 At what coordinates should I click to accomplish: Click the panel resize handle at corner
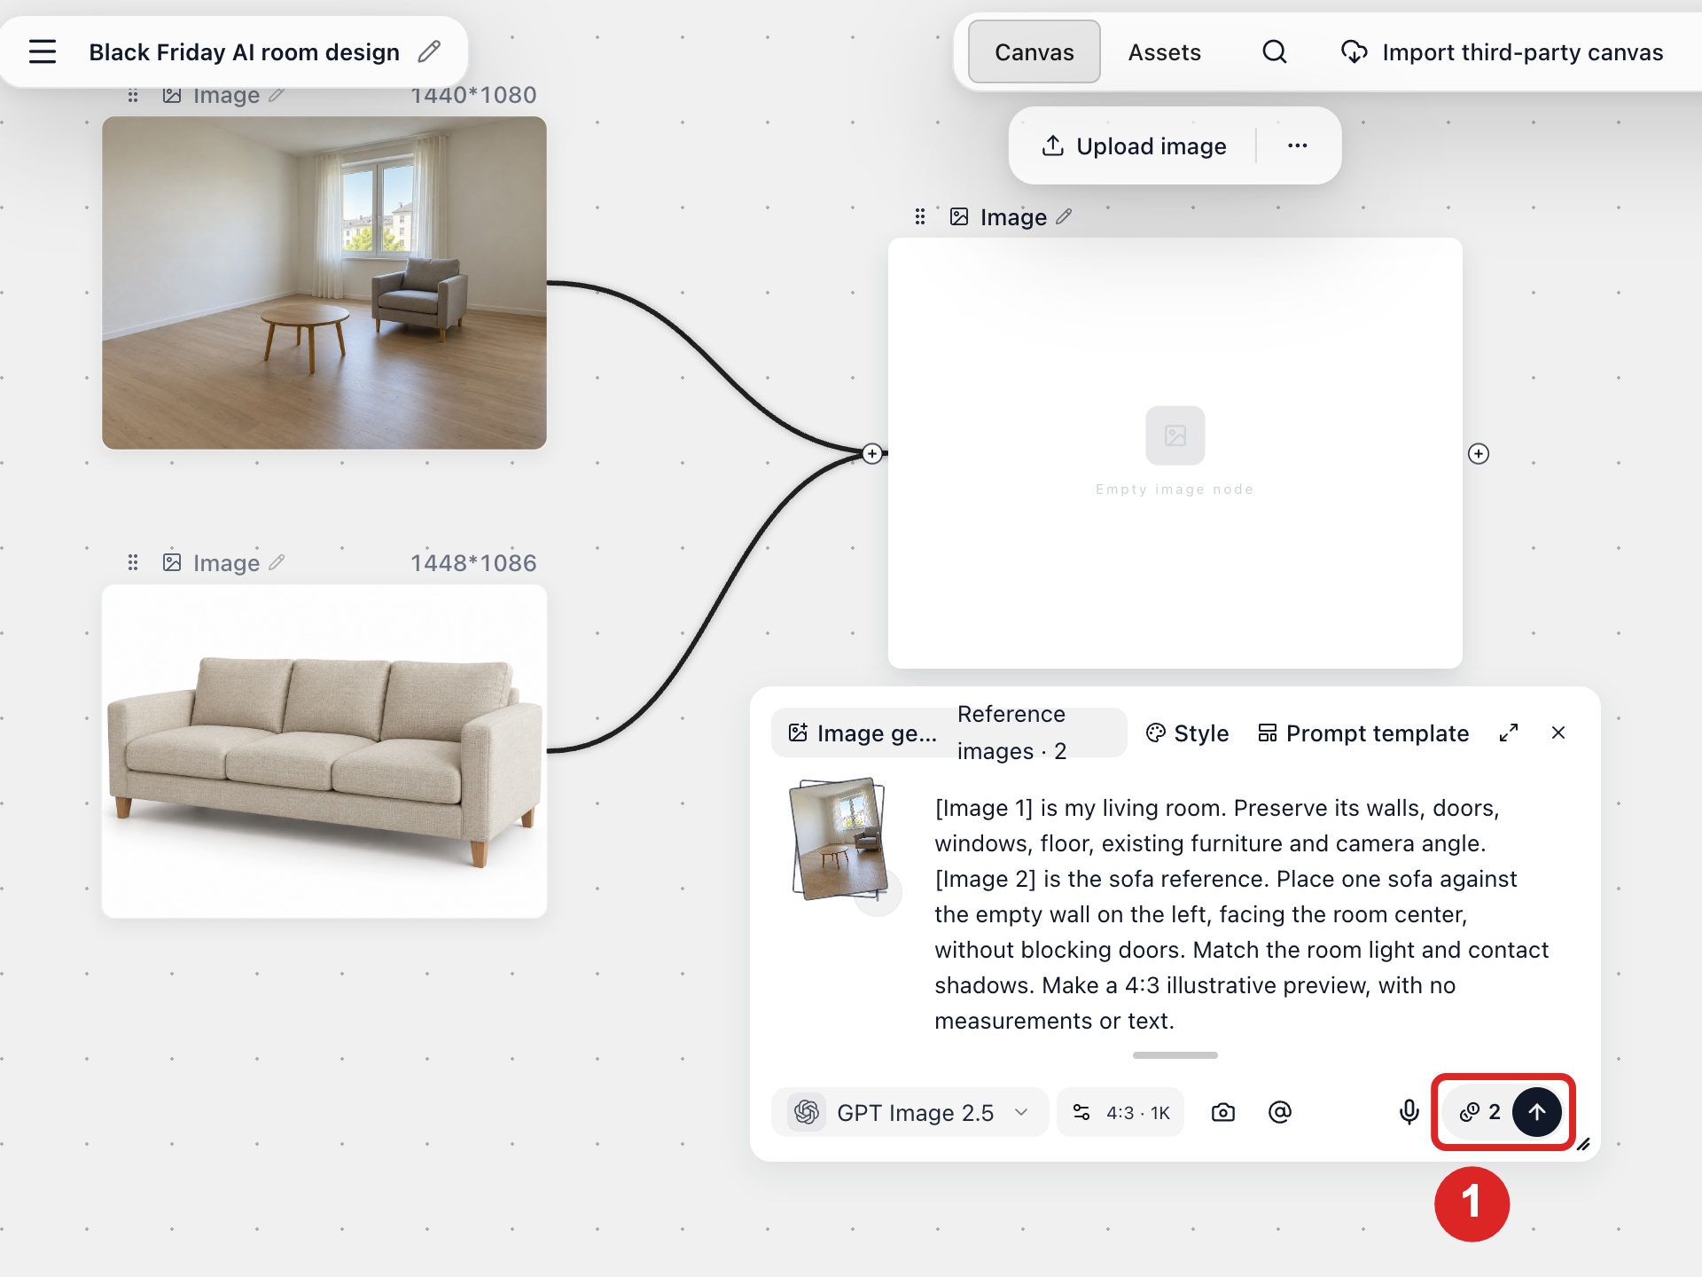1583,1144
